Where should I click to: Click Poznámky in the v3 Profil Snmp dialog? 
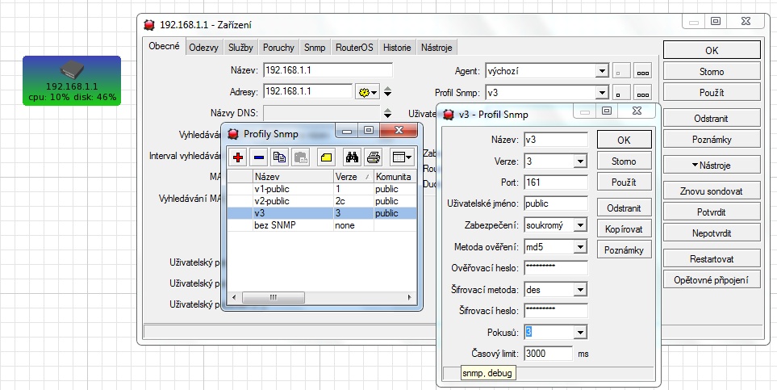tap(624, 250)
